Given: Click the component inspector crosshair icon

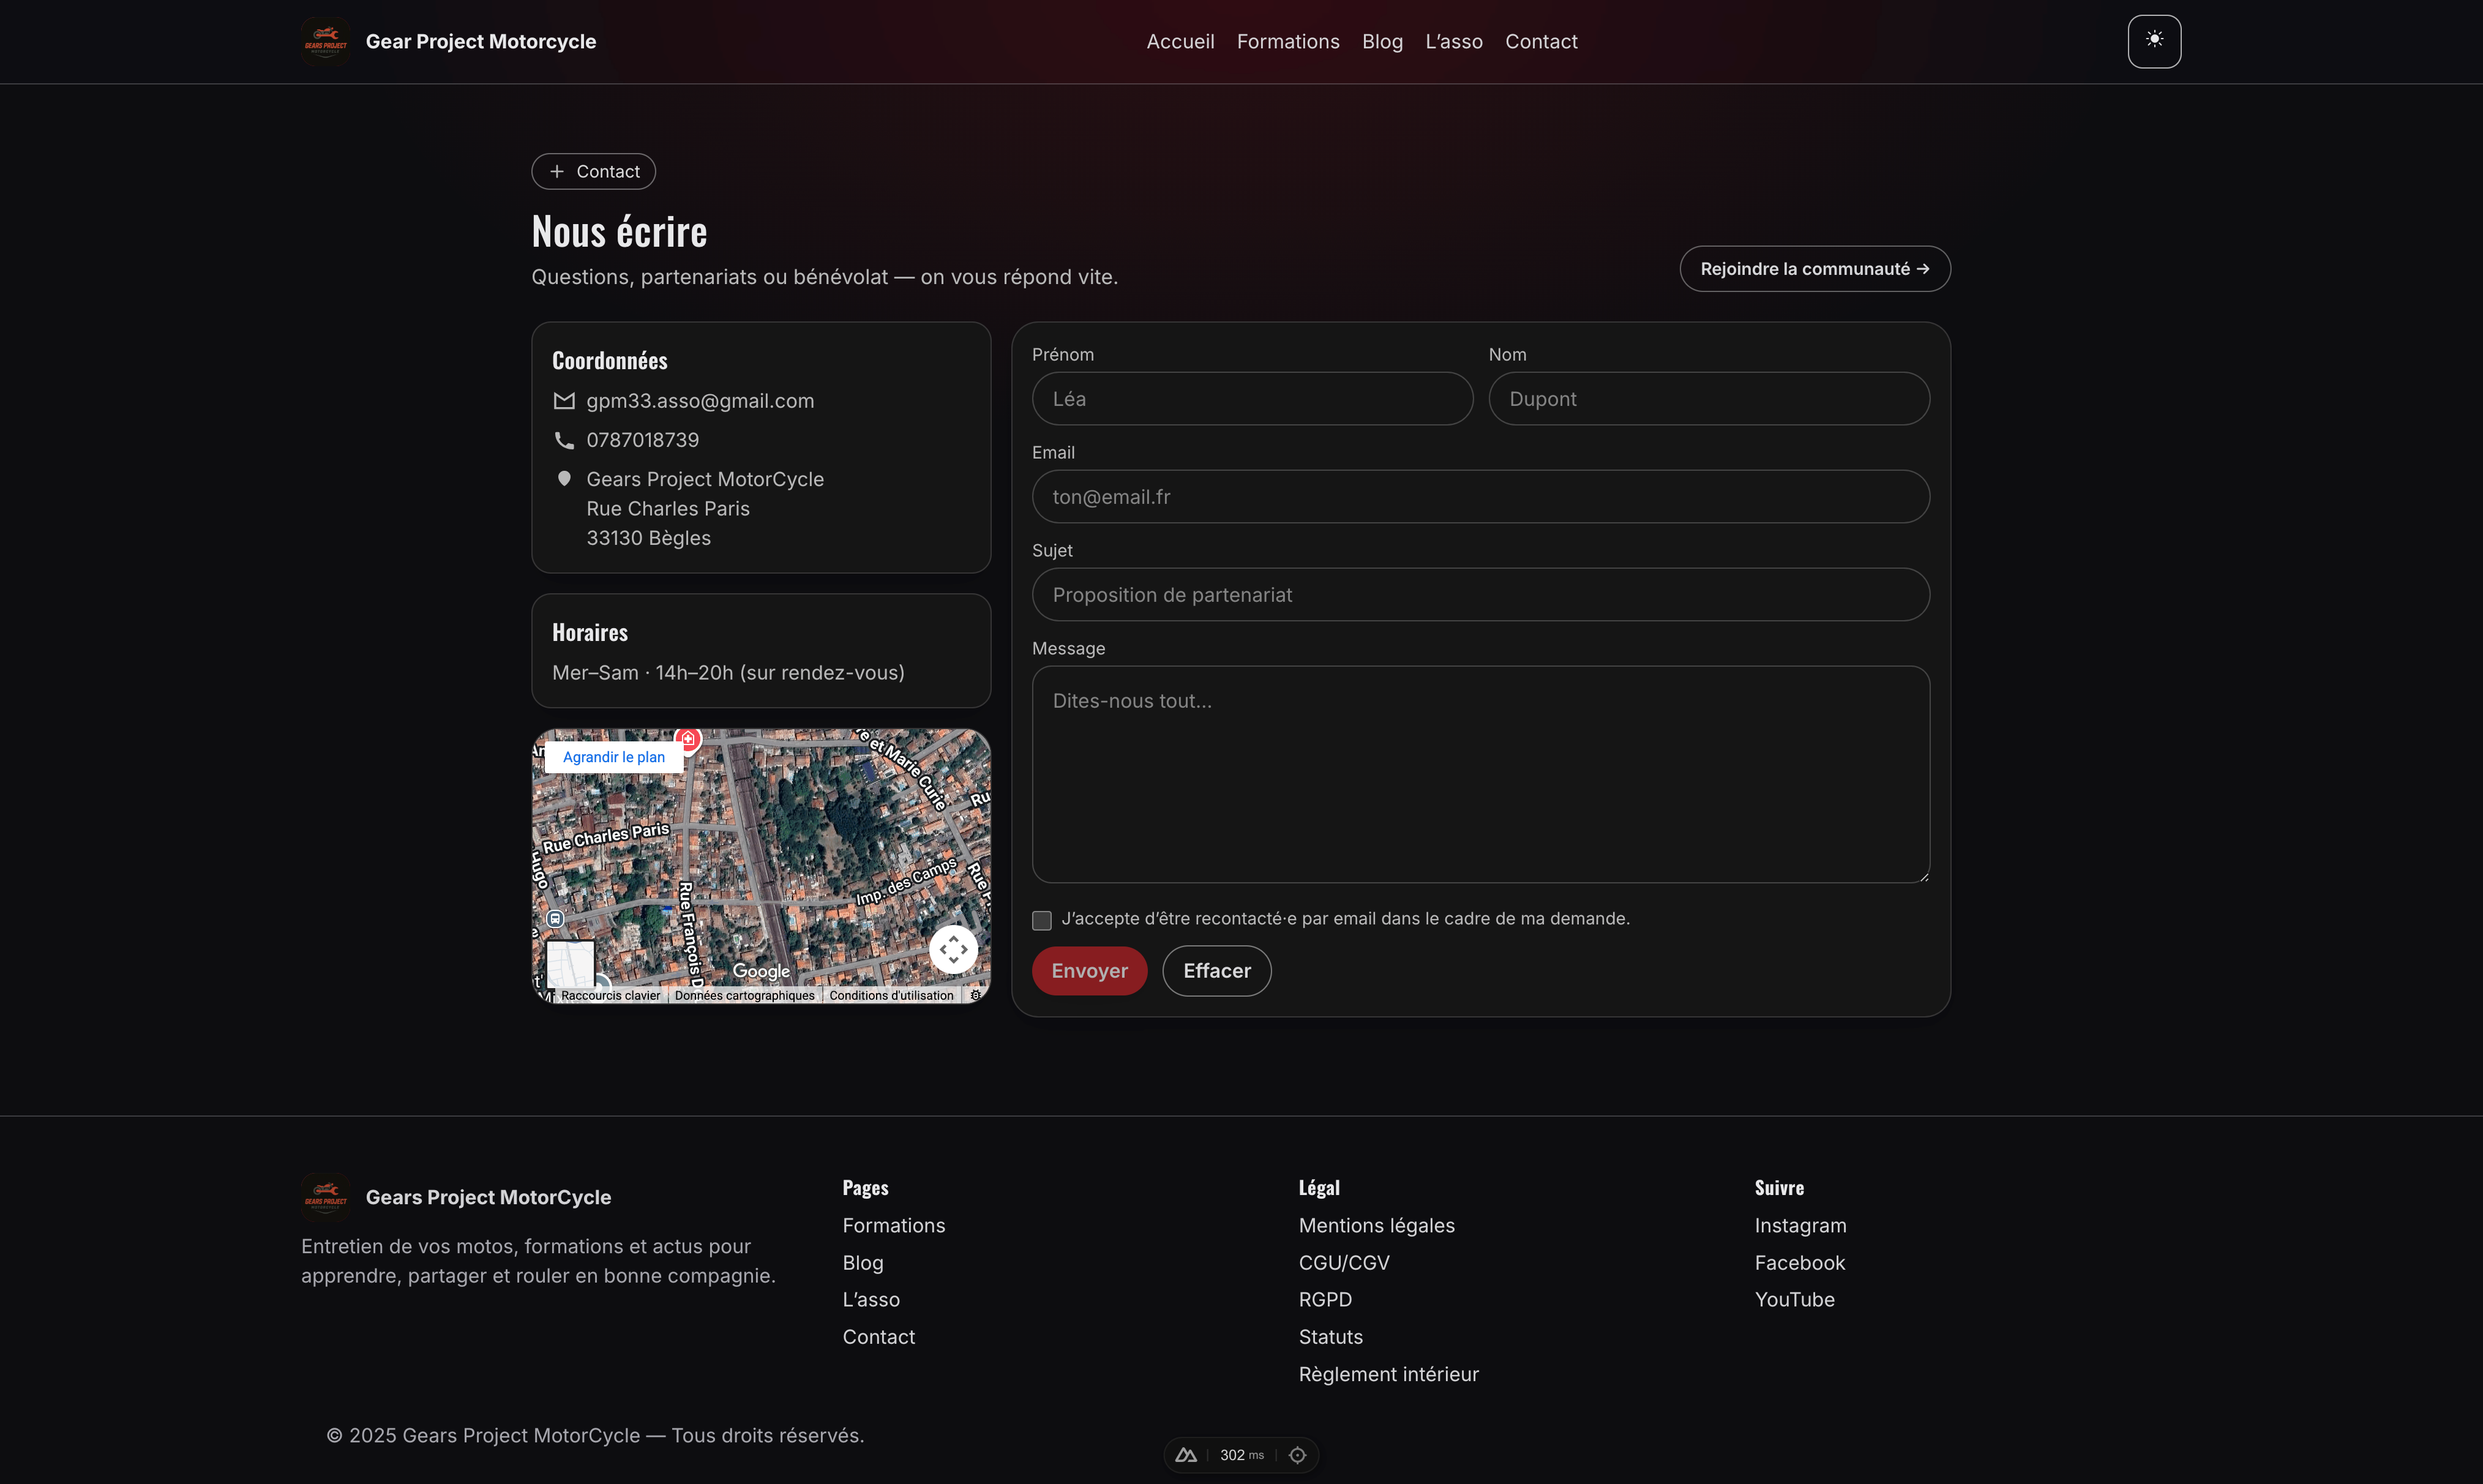Looking at the screenshot, I should [1297, 1455].
